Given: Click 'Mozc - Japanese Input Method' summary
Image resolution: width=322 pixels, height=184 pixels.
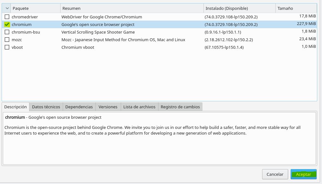Looking at the screenshot, I should coord(123,40).
